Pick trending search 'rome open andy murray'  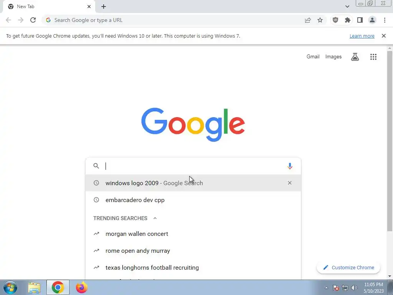click(x=193, y=250)
